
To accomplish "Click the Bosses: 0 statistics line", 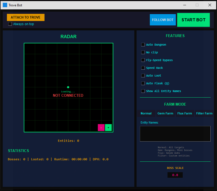I will pyautogui.click(x=58, y=159).
